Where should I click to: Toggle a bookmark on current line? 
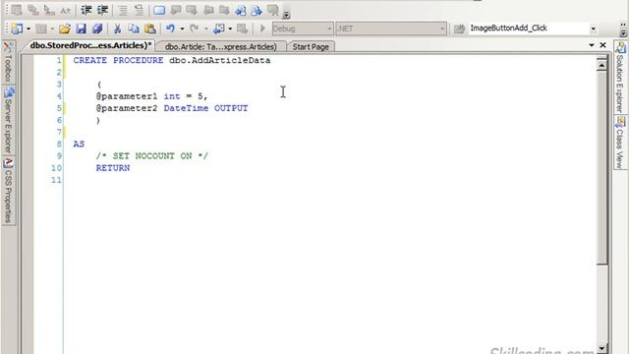[x=159, y=10]
